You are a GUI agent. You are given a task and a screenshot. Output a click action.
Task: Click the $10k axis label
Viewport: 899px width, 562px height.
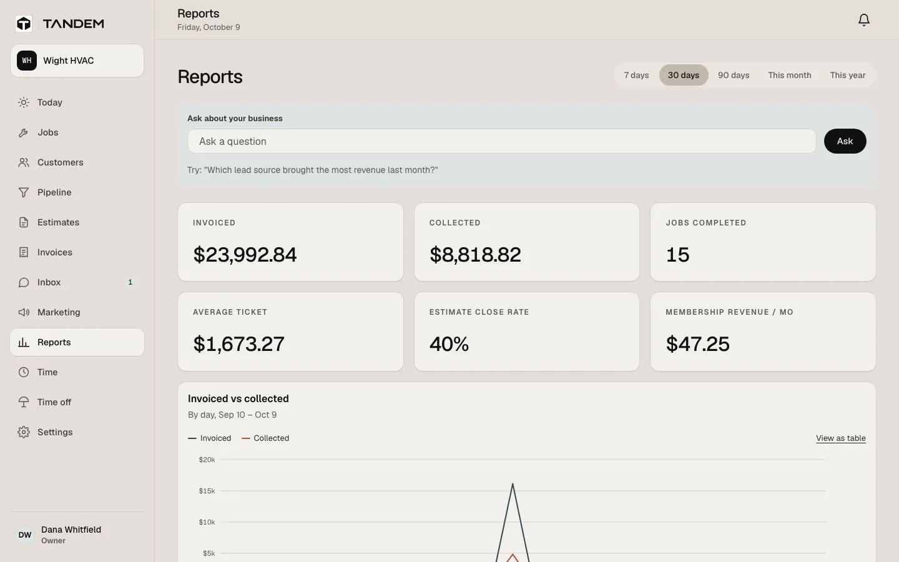coord(207,522)
